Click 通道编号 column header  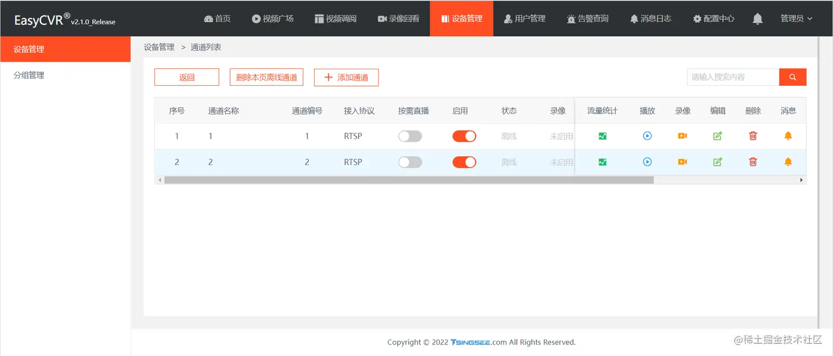coord(307,111)
